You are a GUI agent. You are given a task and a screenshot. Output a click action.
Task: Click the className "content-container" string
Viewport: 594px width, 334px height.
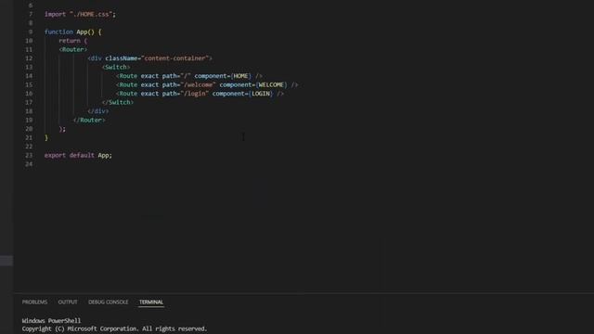pyautogui.click(x=175, y=58)
